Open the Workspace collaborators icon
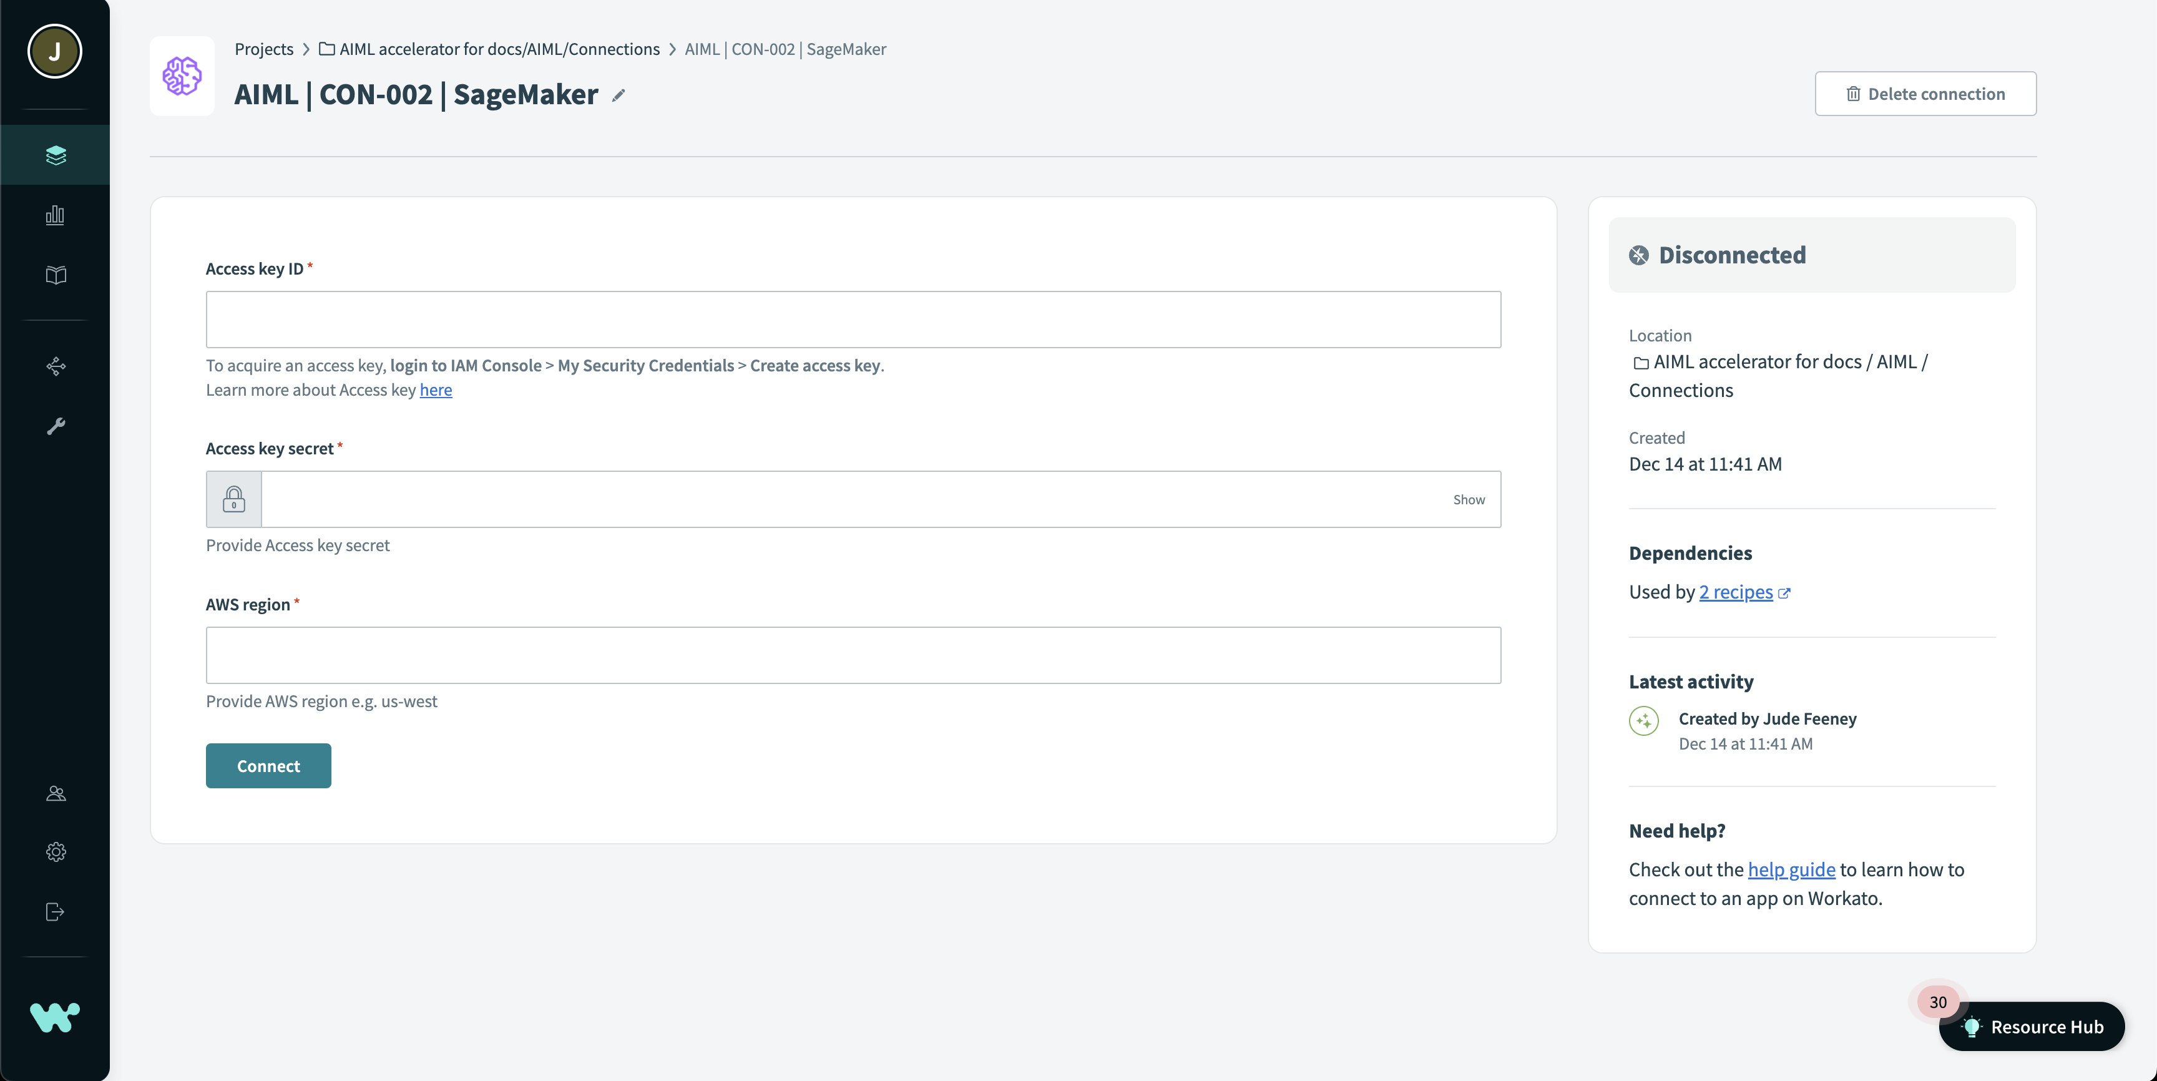 tap(54, 793)
